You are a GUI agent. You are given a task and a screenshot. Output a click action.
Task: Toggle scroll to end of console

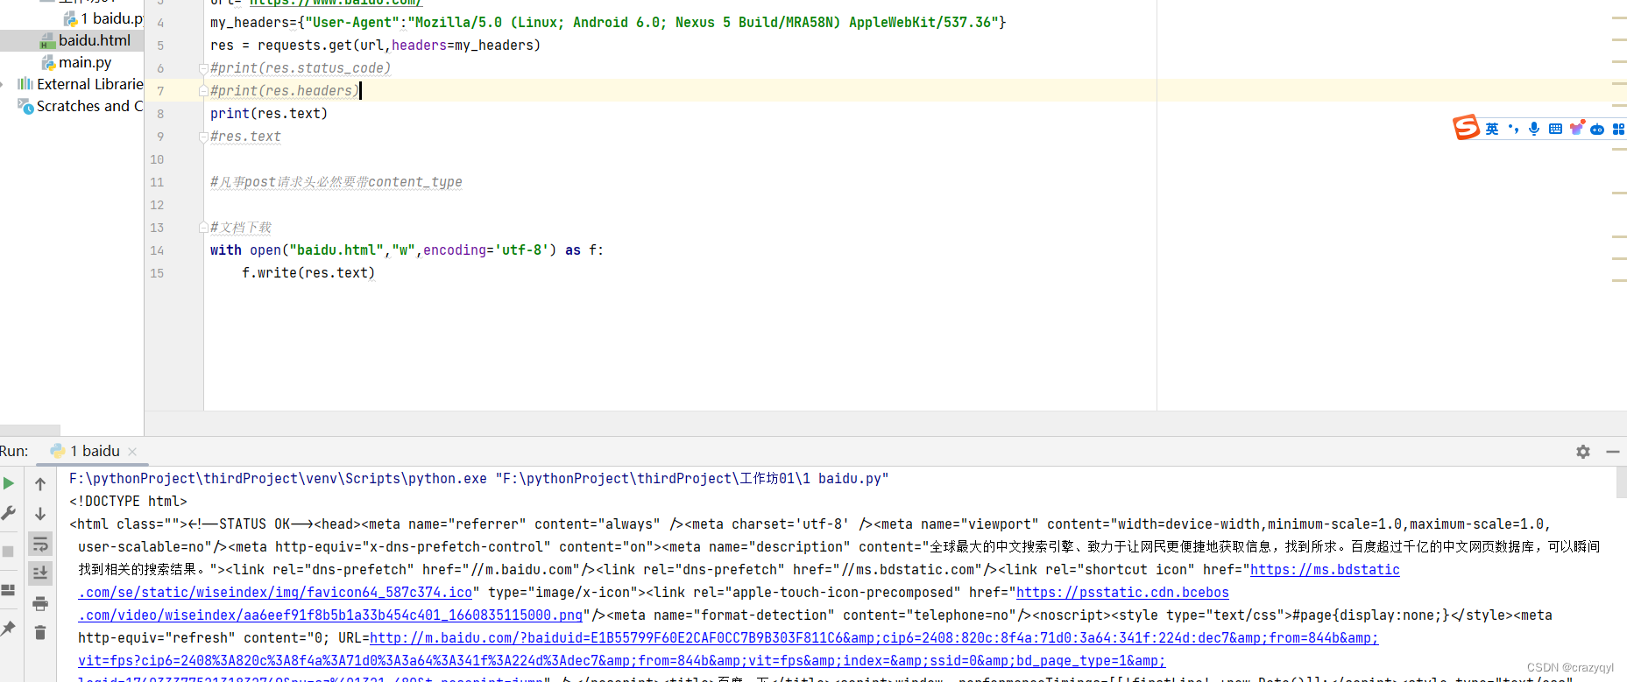click(x=40, y=573)
